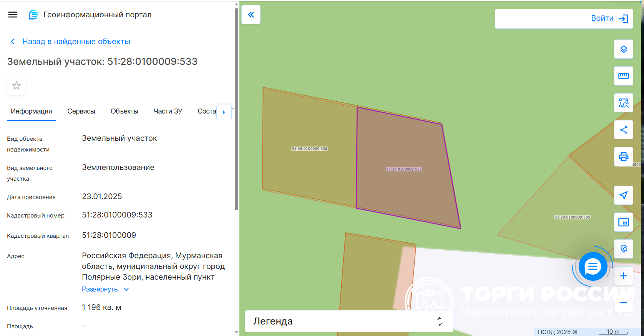Open the Части ЗУ tab
Image resolution: width=644 pixels, height=336 pixels.
point(168,111)
